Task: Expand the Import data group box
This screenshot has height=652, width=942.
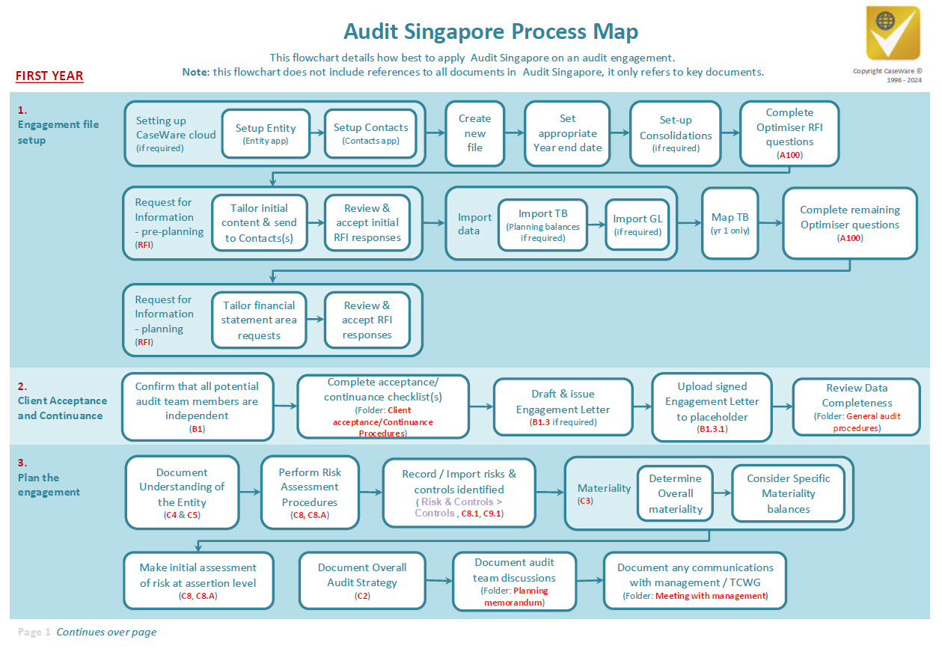Action: pyautogui.click(x=473, y=223)
